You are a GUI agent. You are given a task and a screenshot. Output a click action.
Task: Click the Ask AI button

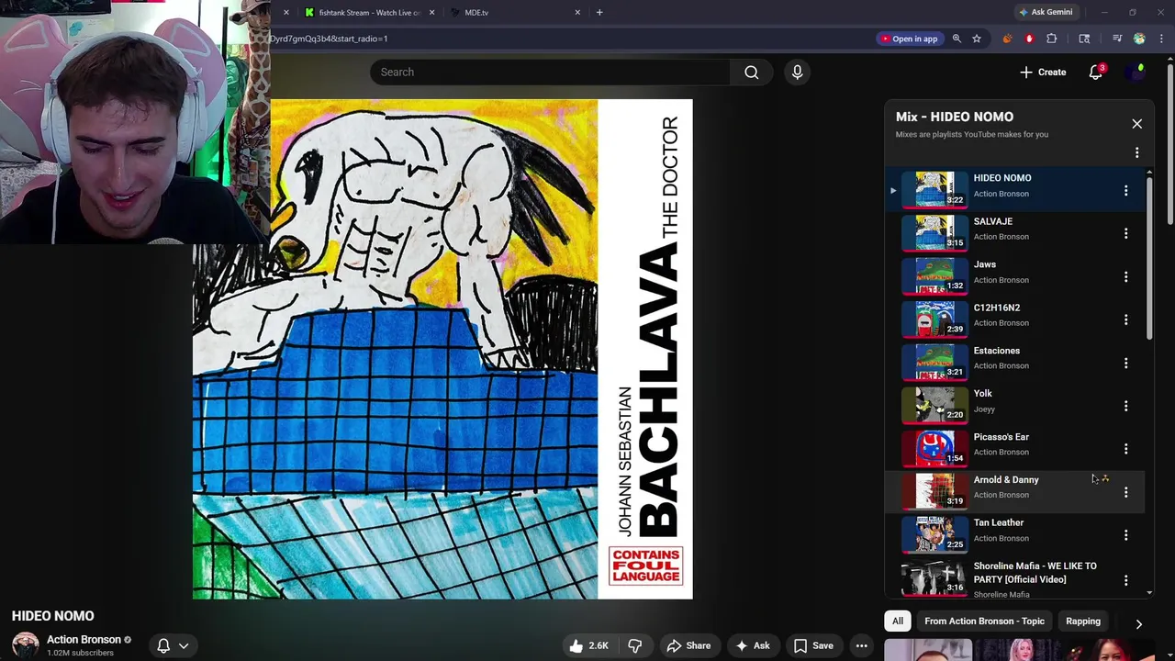coord(753,645)
